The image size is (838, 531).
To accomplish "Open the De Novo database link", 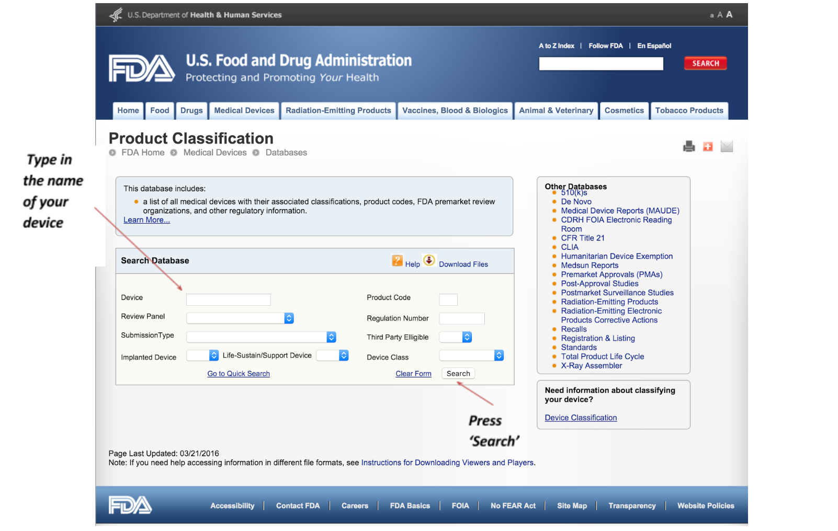I will pyautogui.click(x=576, y=202).
